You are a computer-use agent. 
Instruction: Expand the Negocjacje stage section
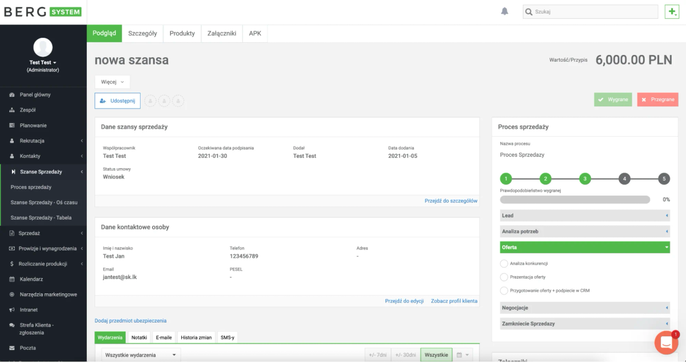point(585,308)
